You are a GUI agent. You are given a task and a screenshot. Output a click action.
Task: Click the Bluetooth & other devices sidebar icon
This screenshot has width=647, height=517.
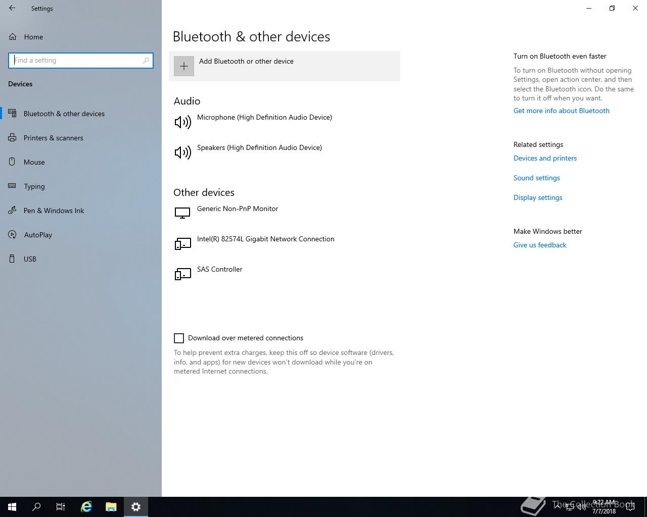coord(12,114)
